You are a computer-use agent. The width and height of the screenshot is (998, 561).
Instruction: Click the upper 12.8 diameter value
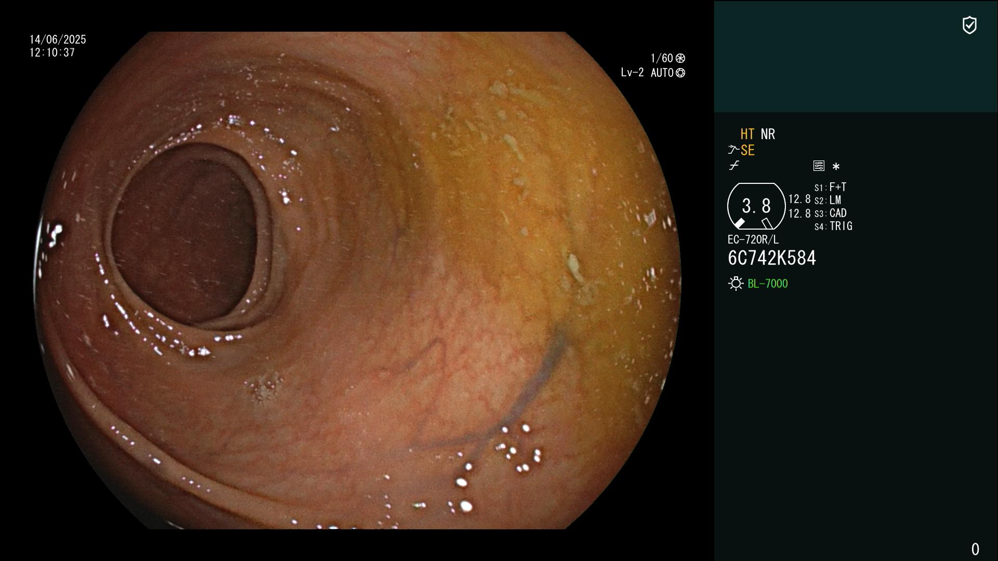[799, 199]
